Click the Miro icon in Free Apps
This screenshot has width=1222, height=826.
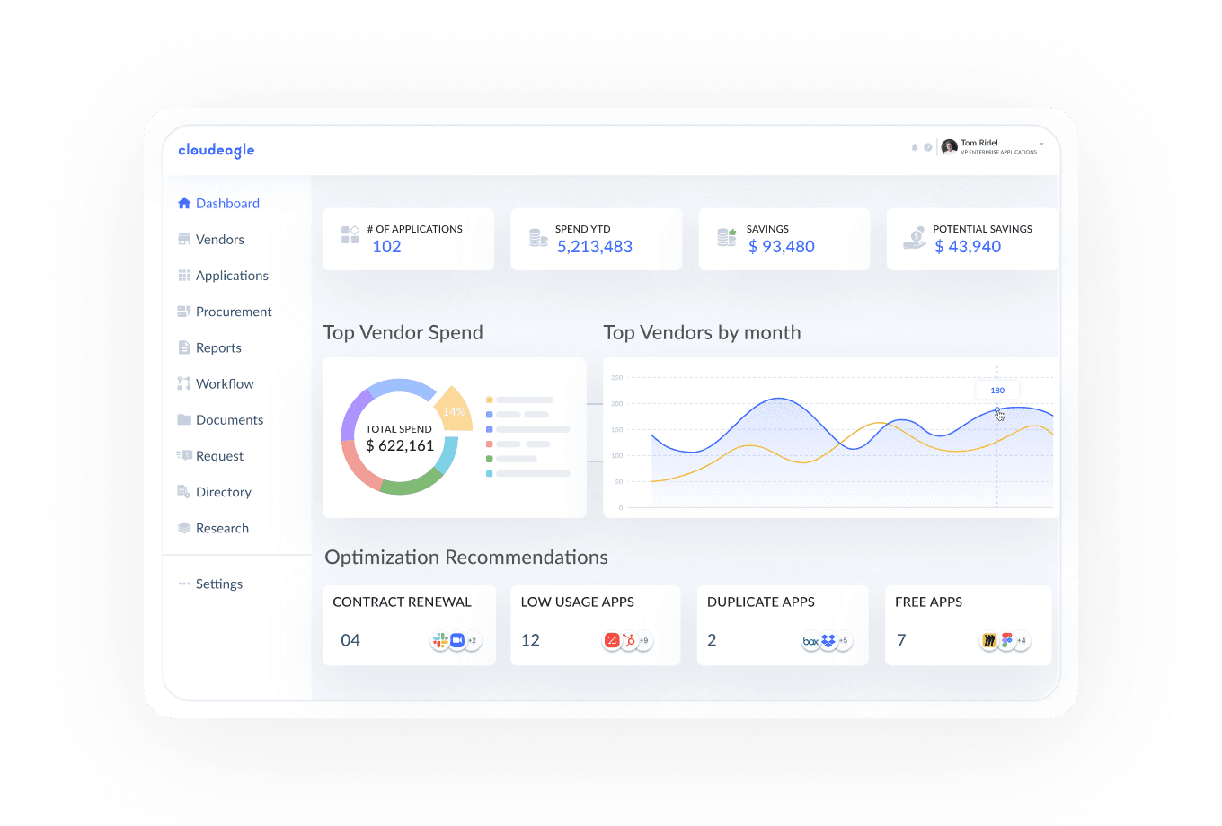989,640
